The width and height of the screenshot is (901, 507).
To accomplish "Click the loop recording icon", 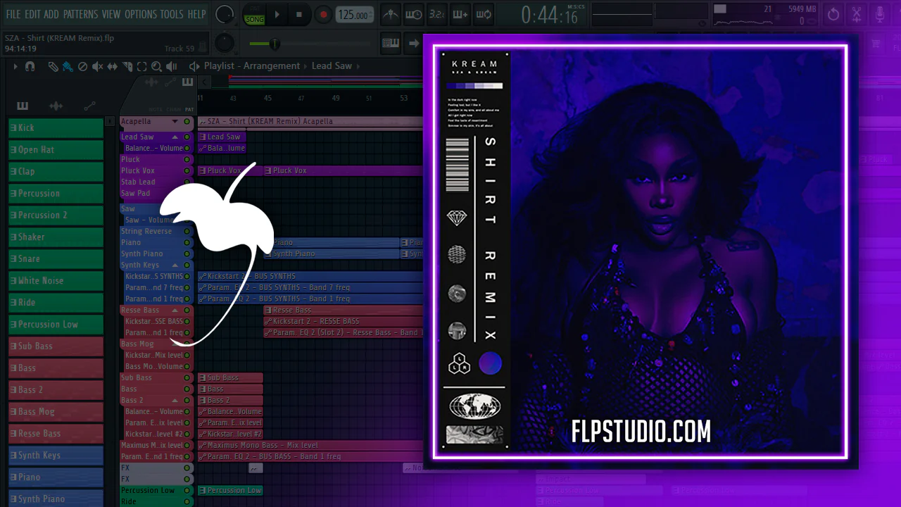I will point(484,14).
